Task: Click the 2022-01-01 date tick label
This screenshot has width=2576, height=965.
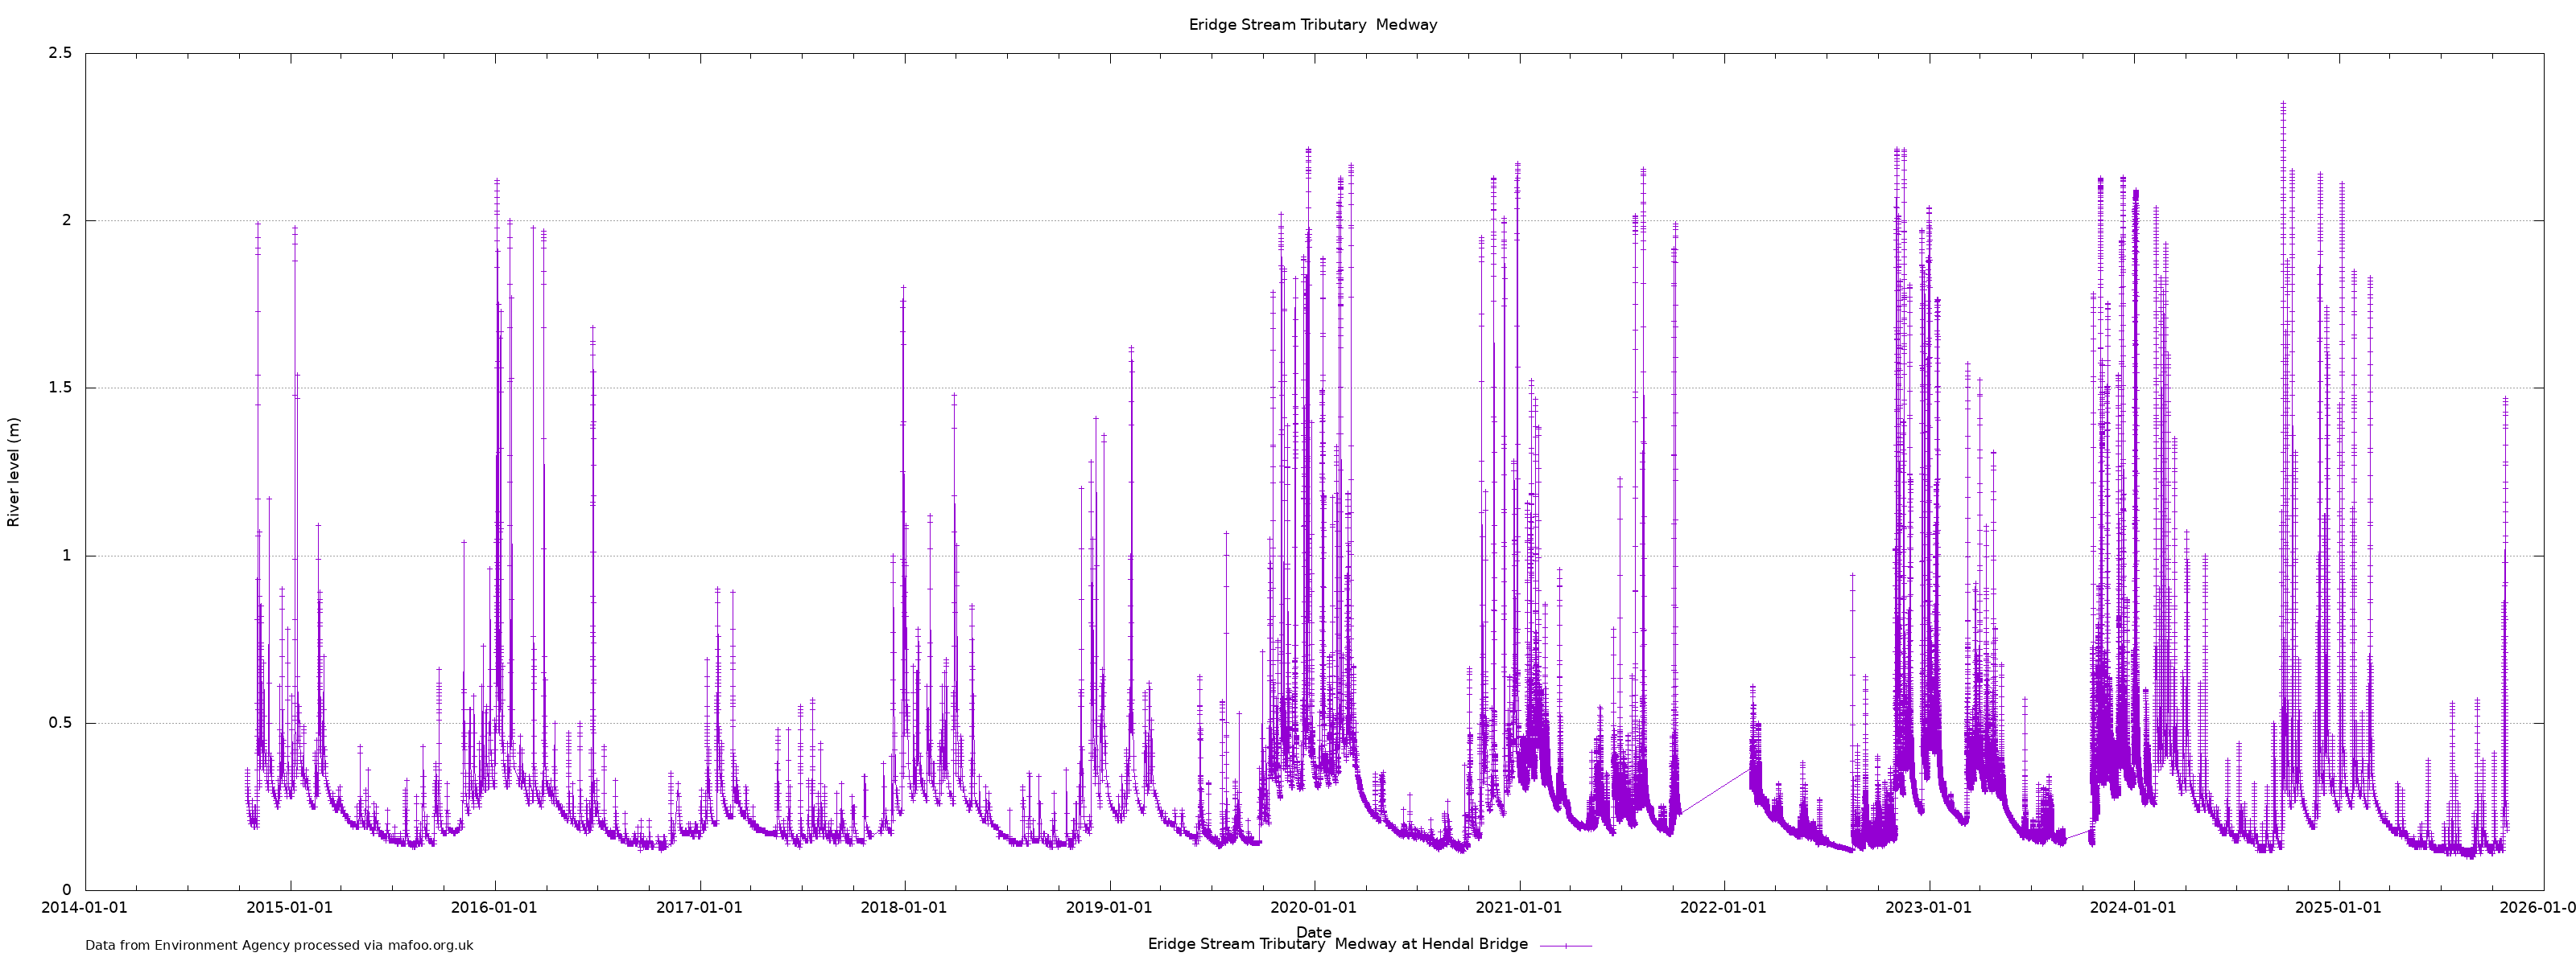Action: pos(1723,908)
